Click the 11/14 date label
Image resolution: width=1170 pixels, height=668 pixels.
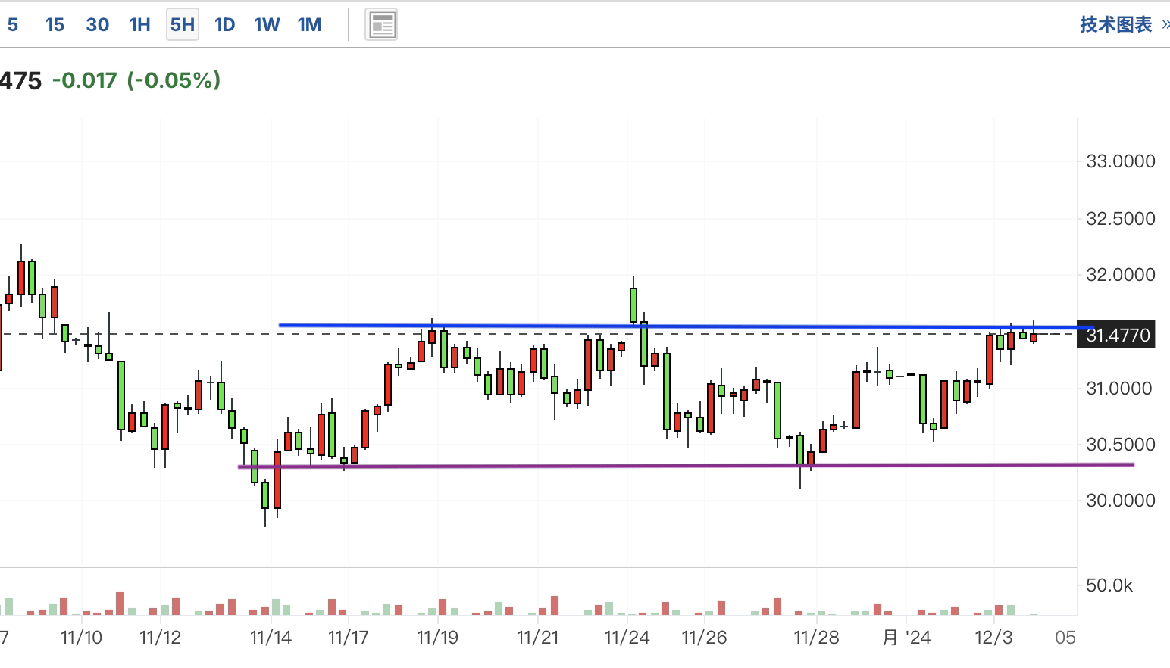(271, 638)
